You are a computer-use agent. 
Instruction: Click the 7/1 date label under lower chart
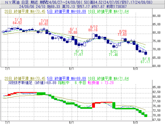pos(7,123)
